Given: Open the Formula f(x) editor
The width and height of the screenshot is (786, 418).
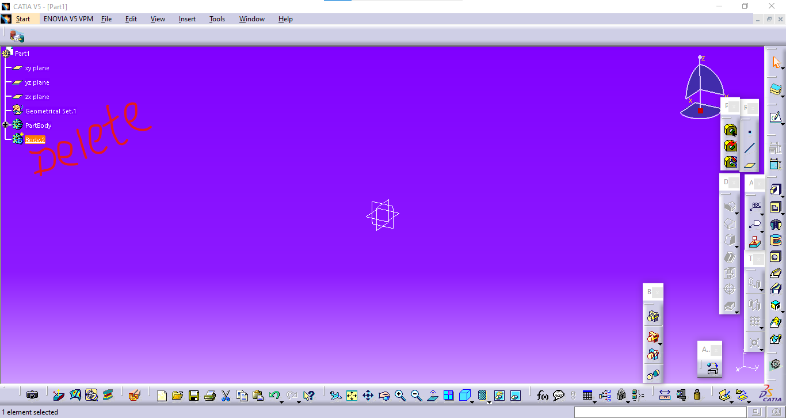Looking at the screenshot, I should [541, 396].
